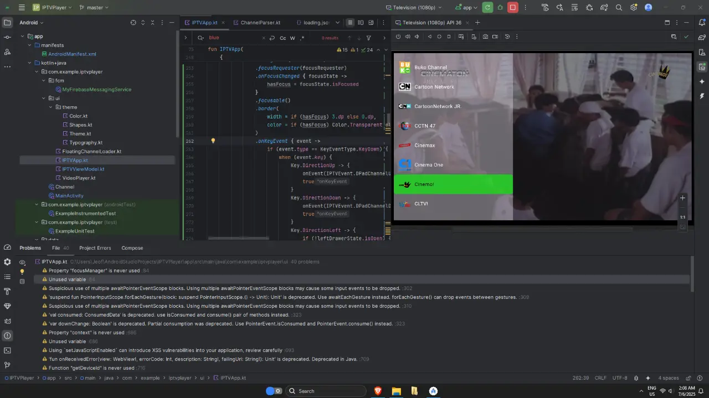Show hidden editor tabs dropdown
709x398 pixels.
[338, 23]
